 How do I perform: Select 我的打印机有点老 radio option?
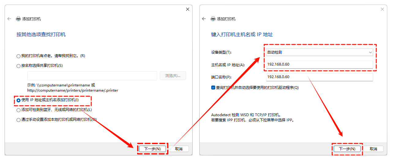[19, 56]
